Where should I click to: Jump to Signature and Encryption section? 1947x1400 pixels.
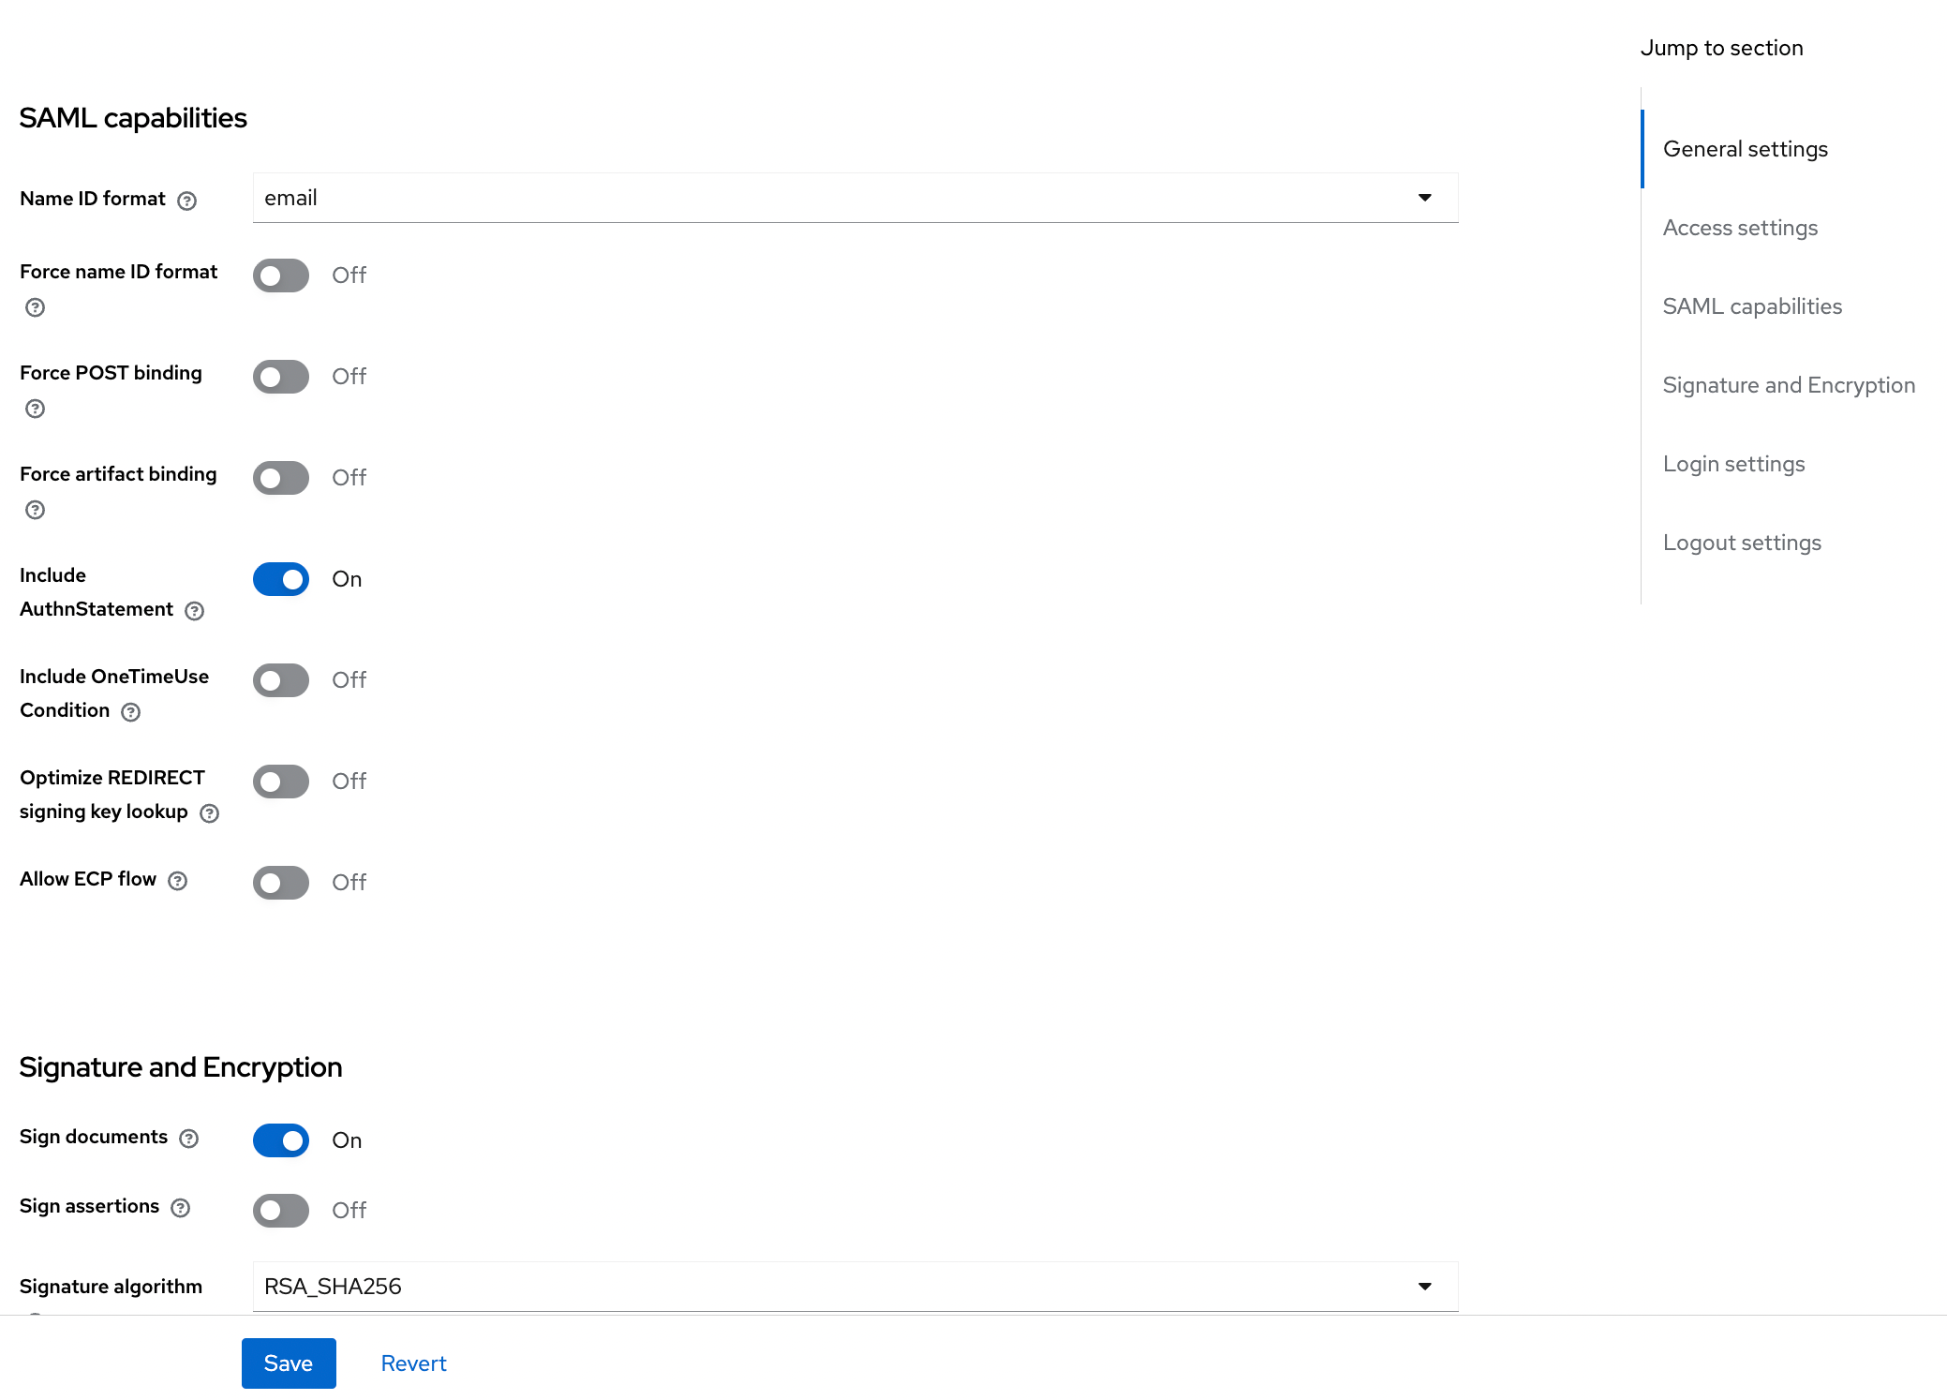[1789, 385]
